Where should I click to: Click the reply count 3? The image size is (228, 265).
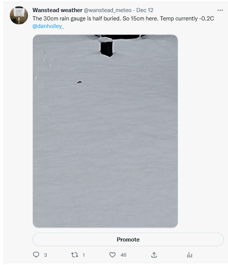(x=45, y=255)
